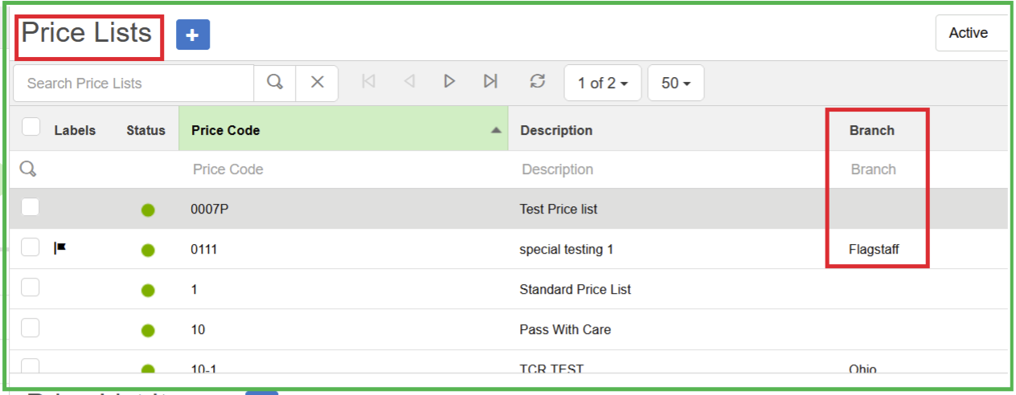
Task: Click the blue add price list plus button
Action: click(192, 35)
